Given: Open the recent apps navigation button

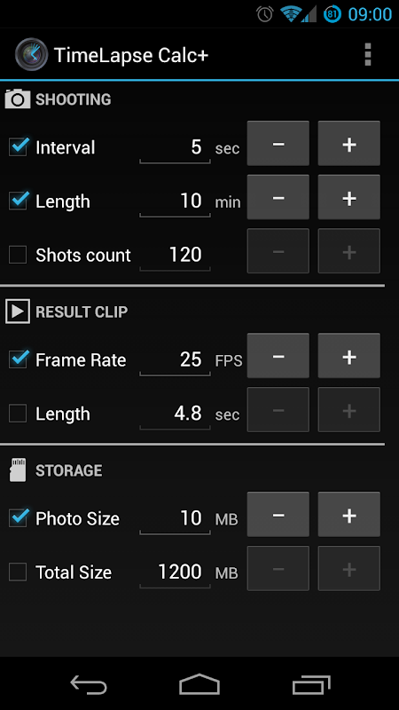Looking at the screenshot, I should click(311, 684).
